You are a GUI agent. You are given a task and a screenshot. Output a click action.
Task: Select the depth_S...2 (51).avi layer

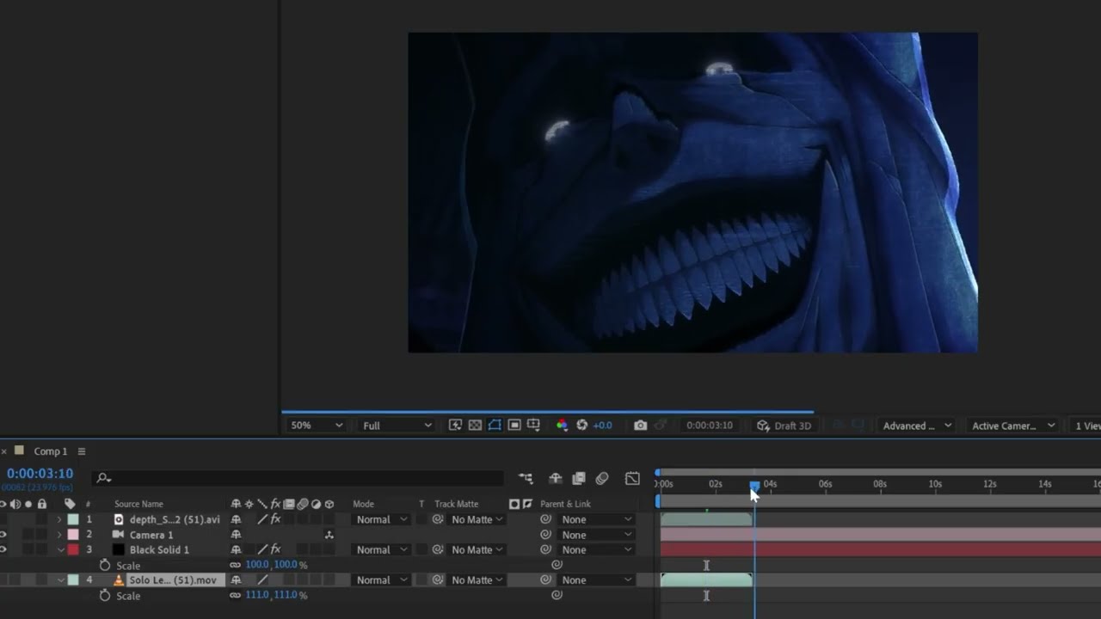(x=175, y=520)
